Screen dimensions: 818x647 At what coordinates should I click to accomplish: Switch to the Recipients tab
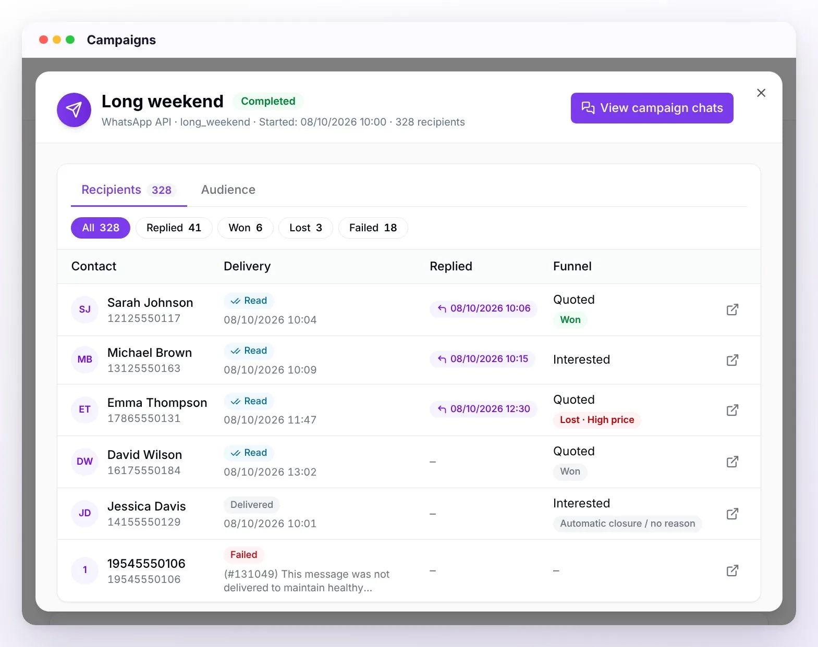(129, 190)
